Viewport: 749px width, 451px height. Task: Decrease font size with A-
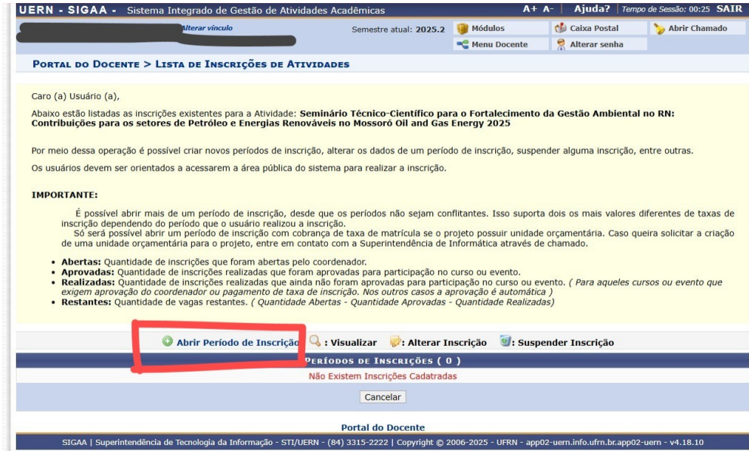(548, 8)
